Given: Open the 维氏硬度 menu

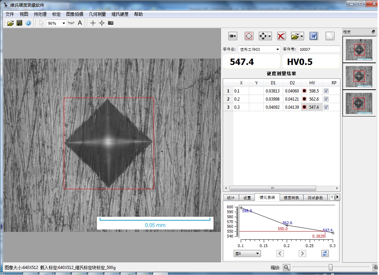Looking at the screenshot, I should (x=120, y=14).
